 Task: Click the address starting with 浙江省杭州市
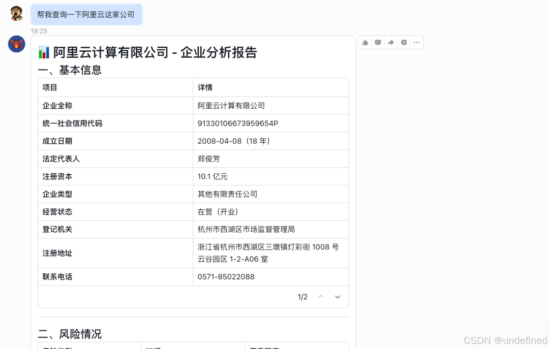268,253
